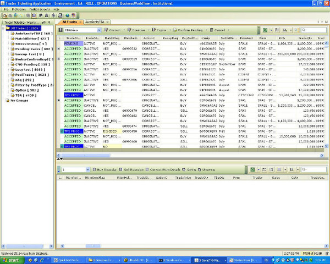Image resolution: width=330 pixels, height=264 pixels.
Task: Open the TBAView view dropdown
Action: pyautogui.click(x=99, y=30)
